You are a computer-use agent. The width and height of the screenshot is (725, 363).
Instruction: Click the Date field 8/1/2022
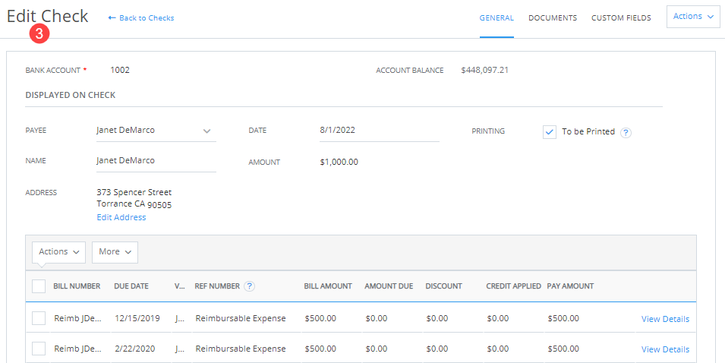click(x=379, y=131)
